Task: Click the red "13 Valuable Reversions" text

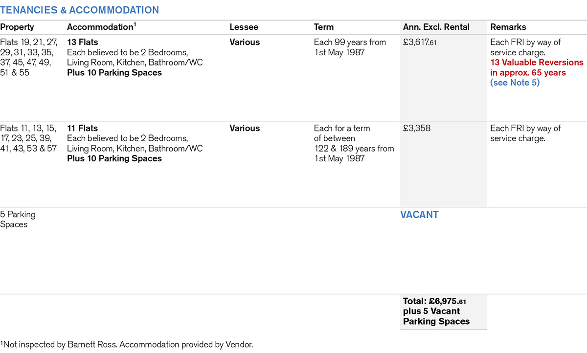Action: pos(537,63)
